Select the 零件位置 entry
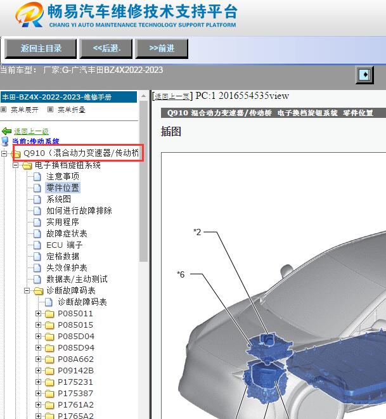The height and width of the screenshot is (419, 386). 63,188
